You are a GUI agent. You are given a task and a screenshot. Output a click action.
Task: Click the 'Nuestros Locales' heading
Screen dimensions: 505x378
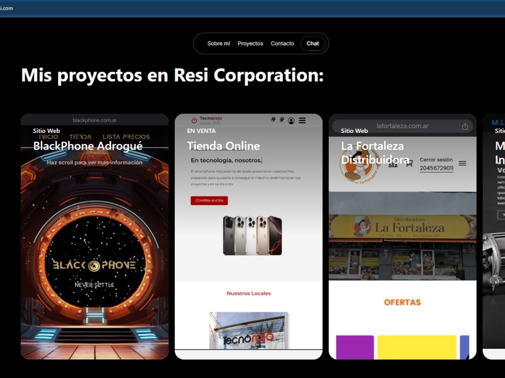(x=248, y=293)
